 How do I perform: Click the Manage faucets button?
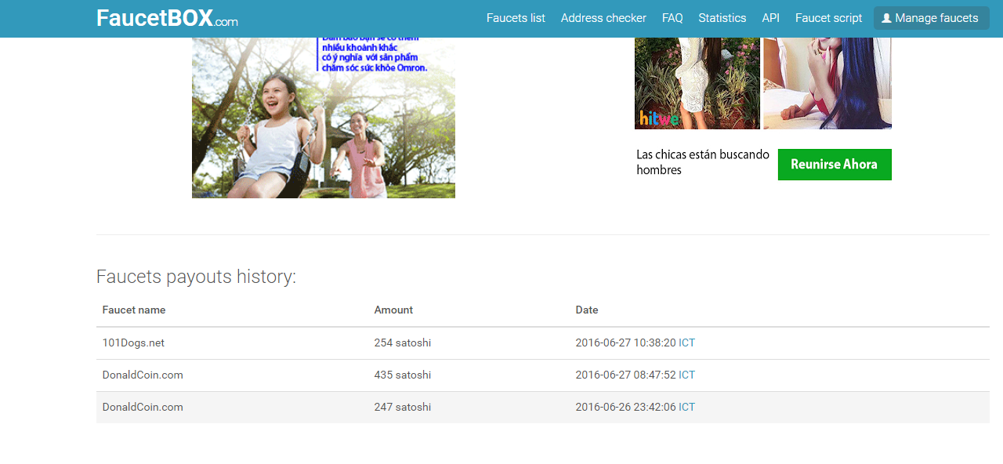coord(931,18)
